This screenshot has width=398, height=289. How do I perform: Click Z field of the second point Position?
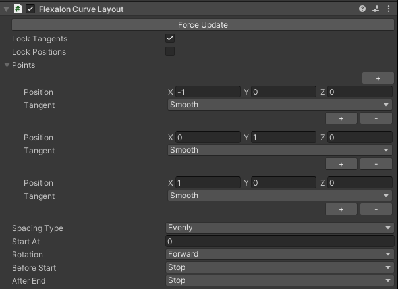click(360, 137)
